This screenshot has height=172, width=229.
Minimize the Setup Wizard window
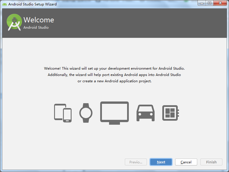(x=202, y=3)
